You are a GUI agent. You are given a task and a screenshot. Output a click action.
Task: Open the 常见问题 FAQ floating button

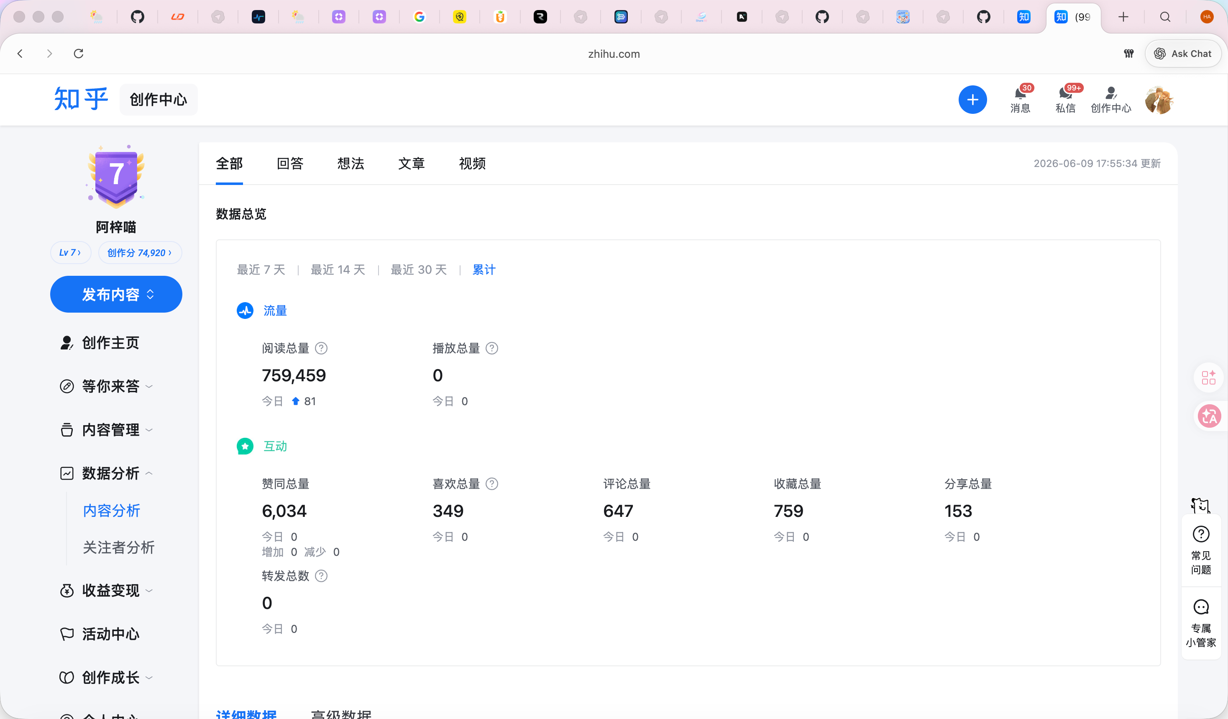[1201, 550]
